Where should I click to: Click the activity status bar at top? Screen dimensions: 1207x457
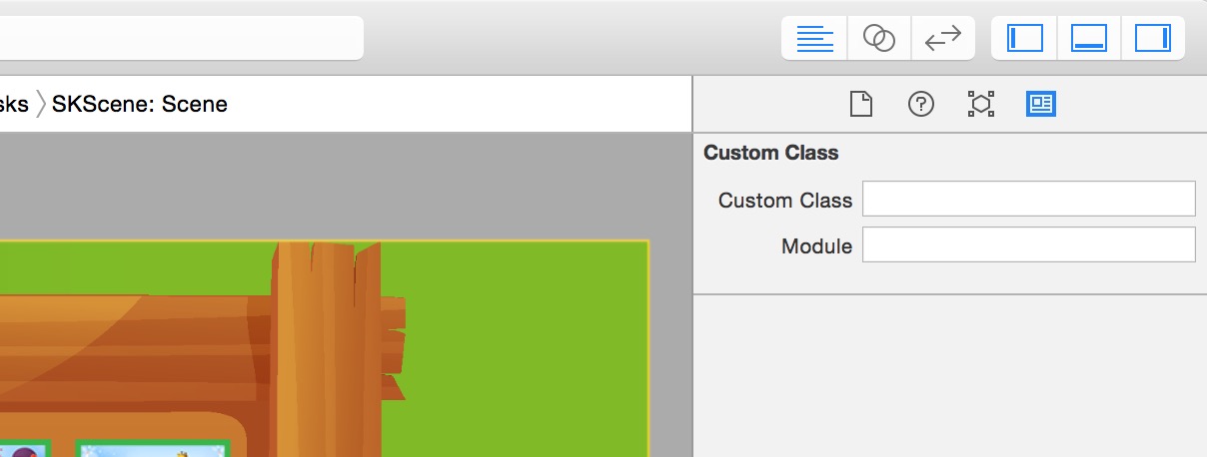(180, 38)
